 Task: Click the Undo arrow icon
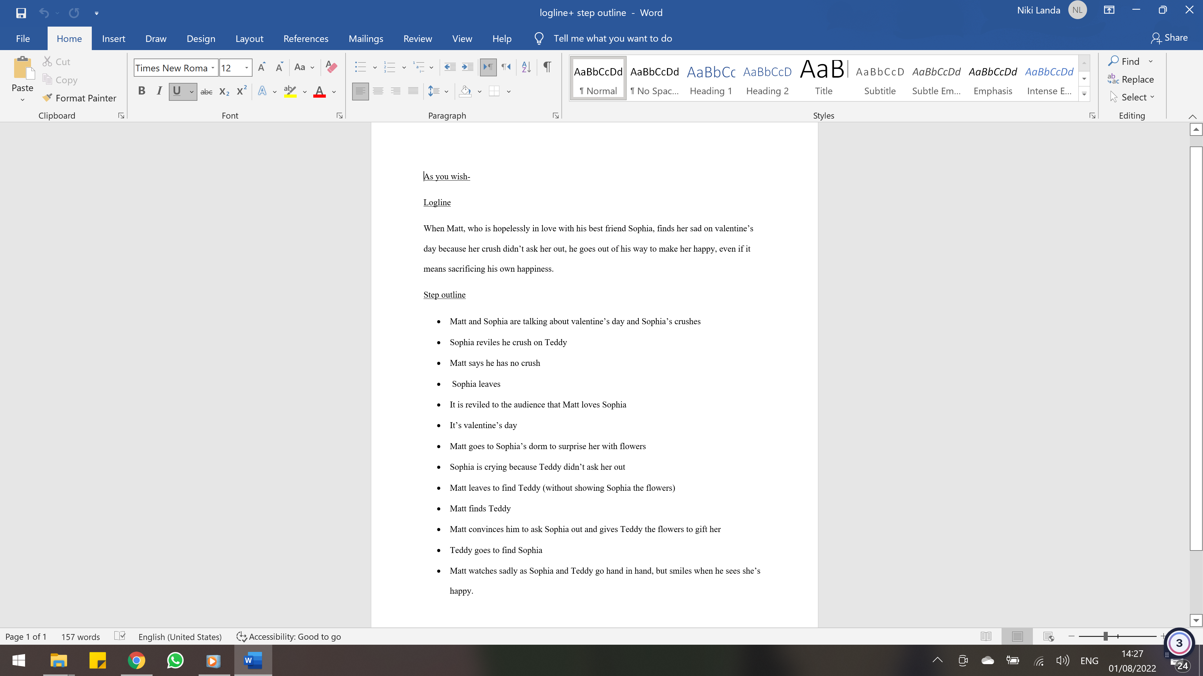44,13
